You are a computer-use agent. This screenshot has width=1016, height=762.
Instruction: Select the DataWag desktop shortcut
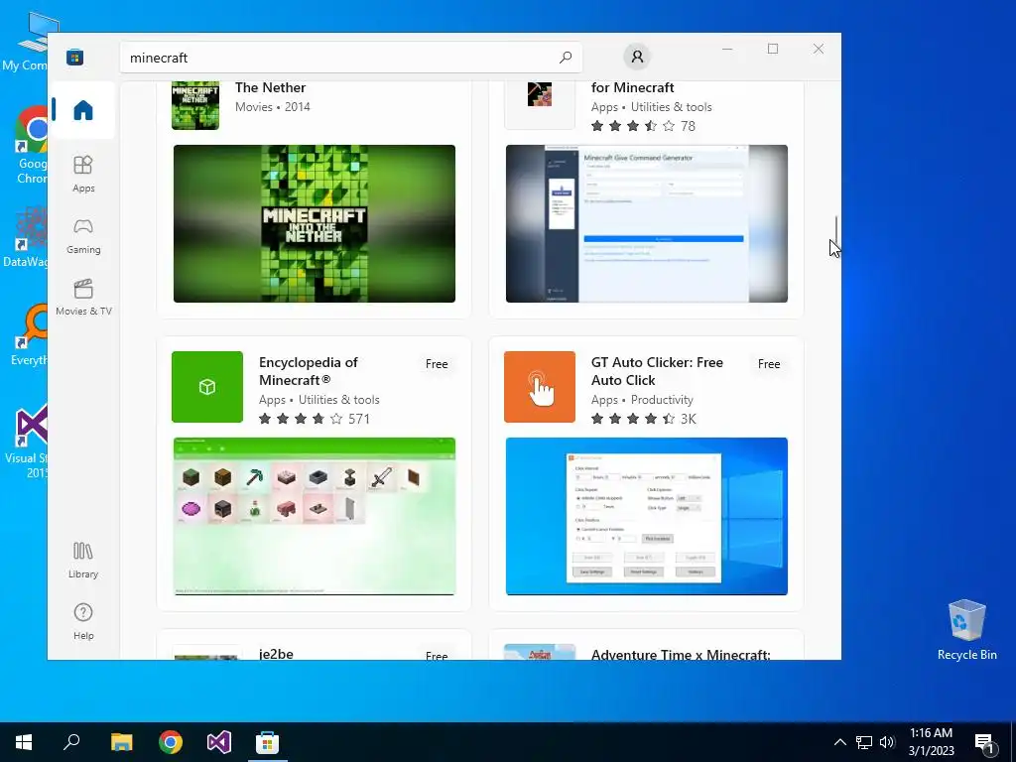point(25,237)
